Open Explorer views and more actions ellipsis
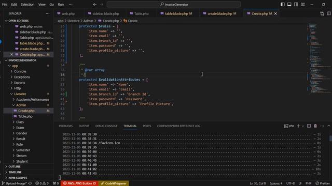 tap(48, 13)
